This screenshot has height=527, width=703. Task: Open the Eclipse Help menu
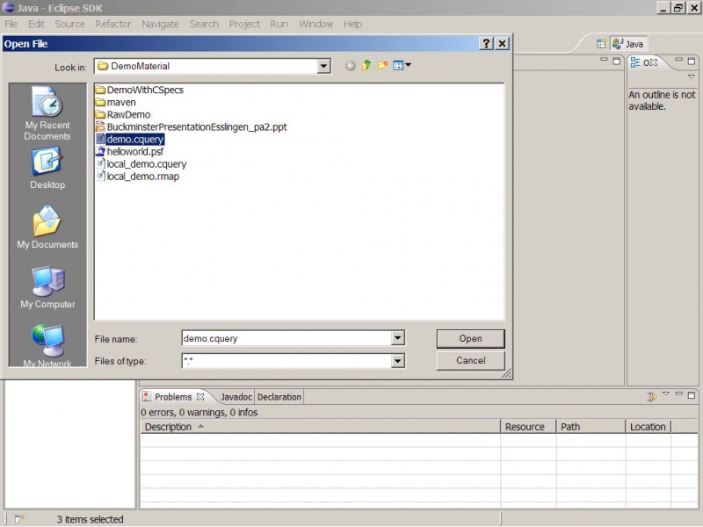coord(353,25)
